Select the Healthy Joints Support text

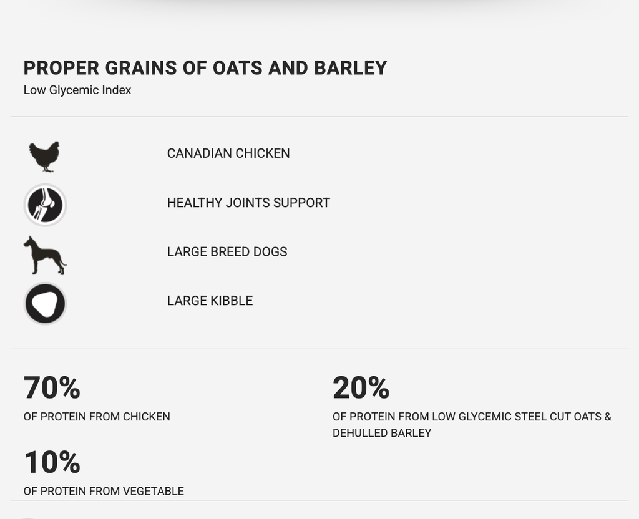[x=248, y=203]
